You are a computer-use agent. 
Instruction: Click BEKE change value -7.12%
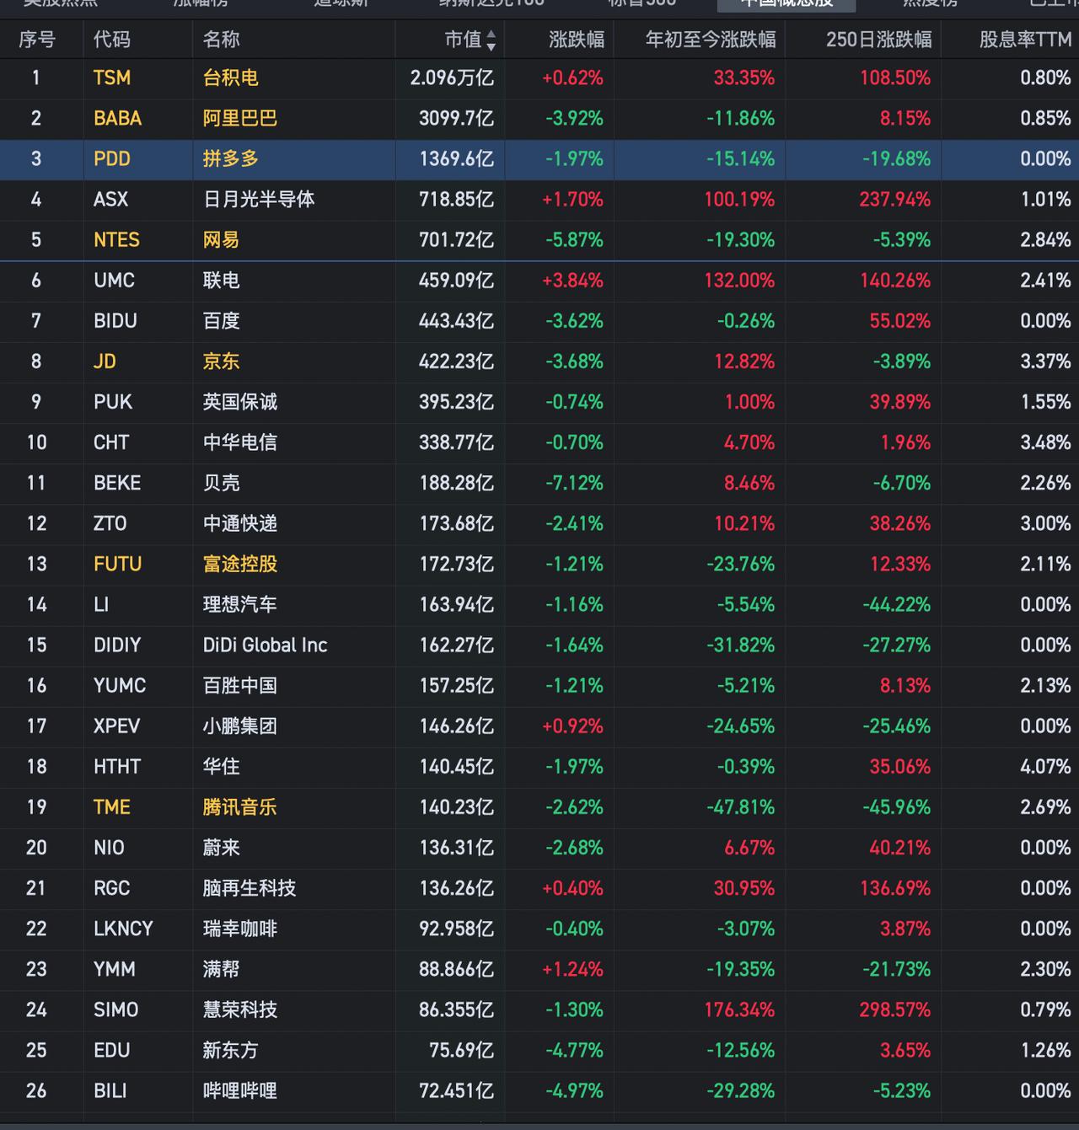(x=574, y=483)
